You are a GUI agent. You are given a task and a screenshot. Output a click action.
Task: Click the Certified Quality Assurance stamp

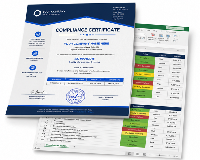pyautogui.click(x=76, y=96)
